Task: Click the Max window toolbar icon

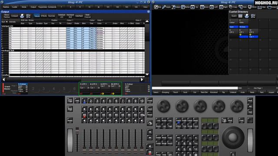Action: (x=260, y=7)
